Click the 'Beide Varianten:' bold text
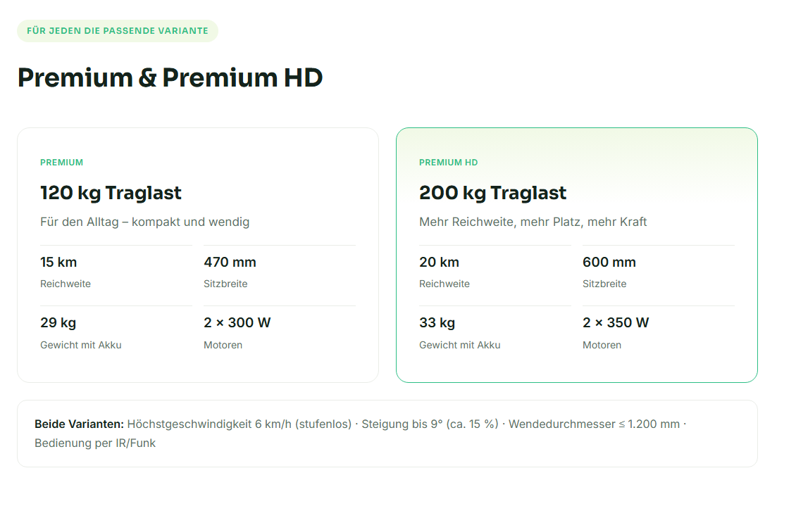 79,424
